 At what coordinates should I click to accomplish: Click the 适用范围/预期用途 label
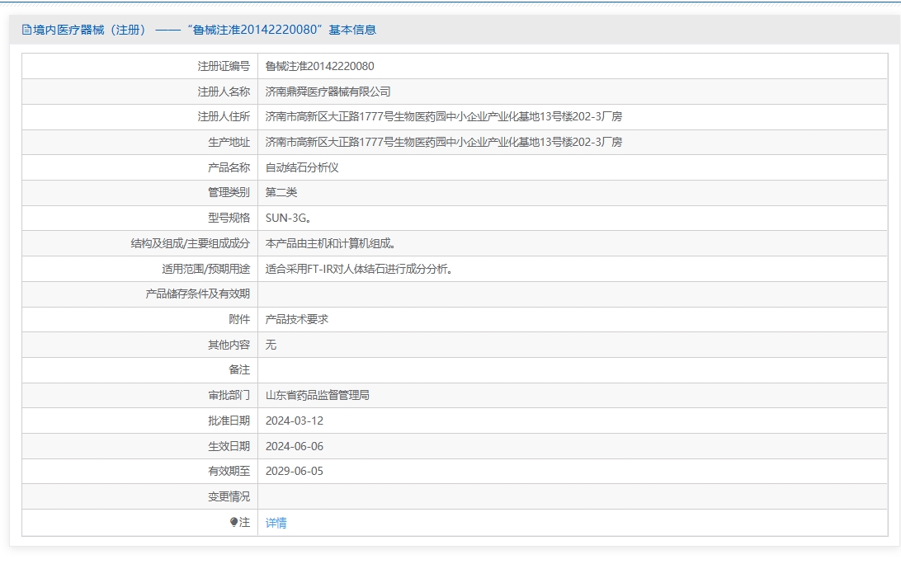coord(205,269)
